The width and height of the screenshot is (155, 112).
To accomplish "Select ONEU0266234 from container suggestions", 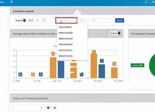I will tap(66, 44).
